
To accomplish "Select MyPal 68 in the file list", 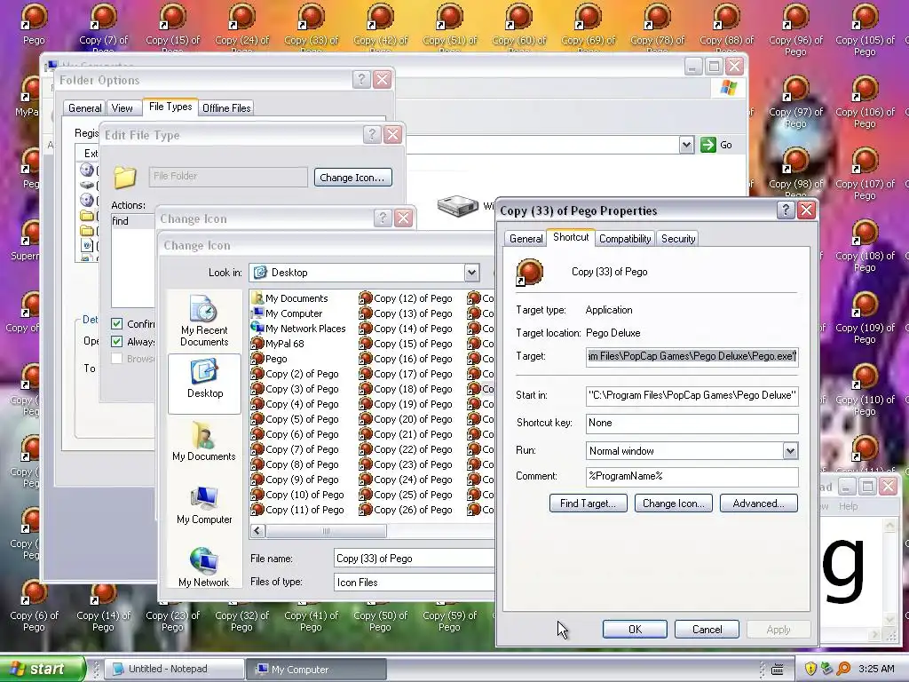I will tap(278, 344).
